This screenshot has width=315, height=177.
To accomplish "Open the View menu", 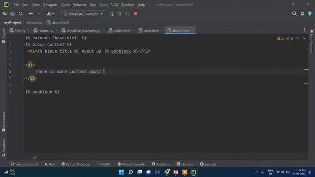I will coord(36,4).
